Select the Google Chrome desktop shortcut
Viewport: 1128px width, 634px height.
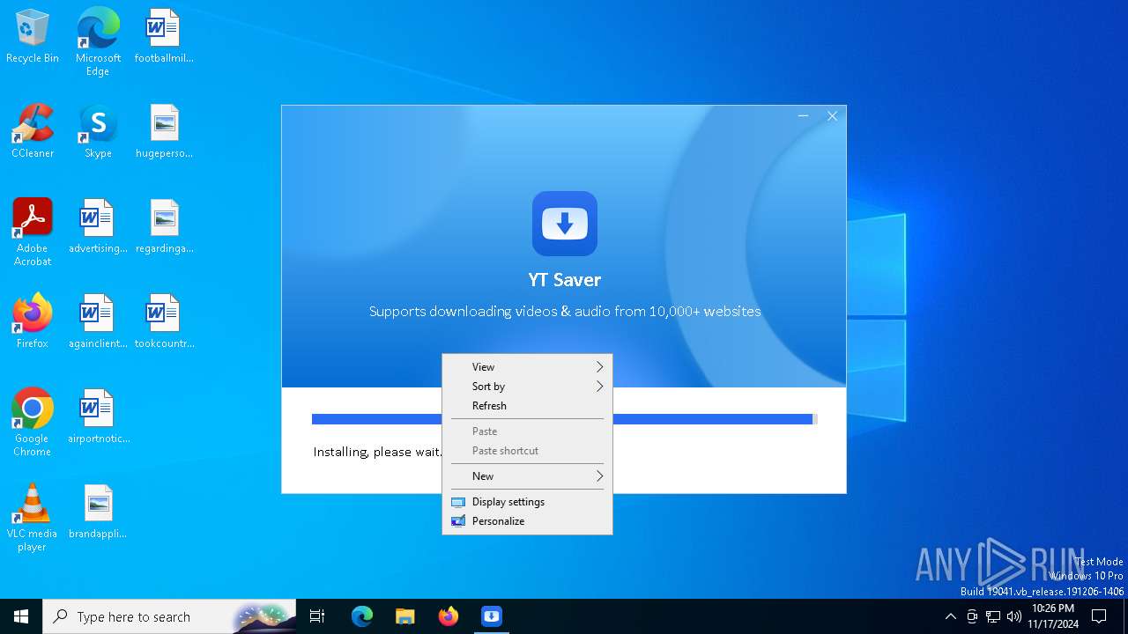(x=33, y=423)
